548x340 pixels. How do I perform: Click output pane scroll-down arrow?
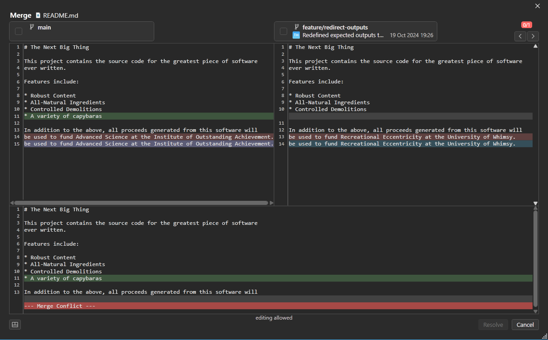[535, 311]
